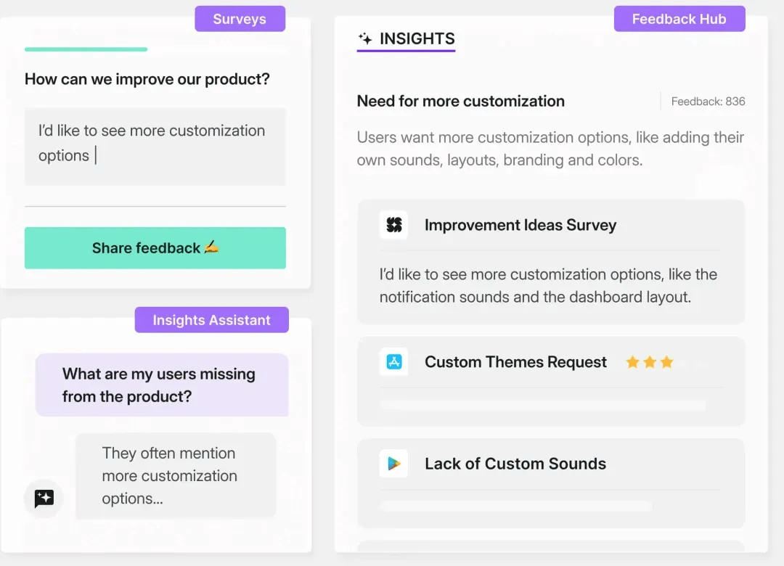The image size is (784, 566).
Task: Click into the survey answer text field
Action: [x=155, y=147]
